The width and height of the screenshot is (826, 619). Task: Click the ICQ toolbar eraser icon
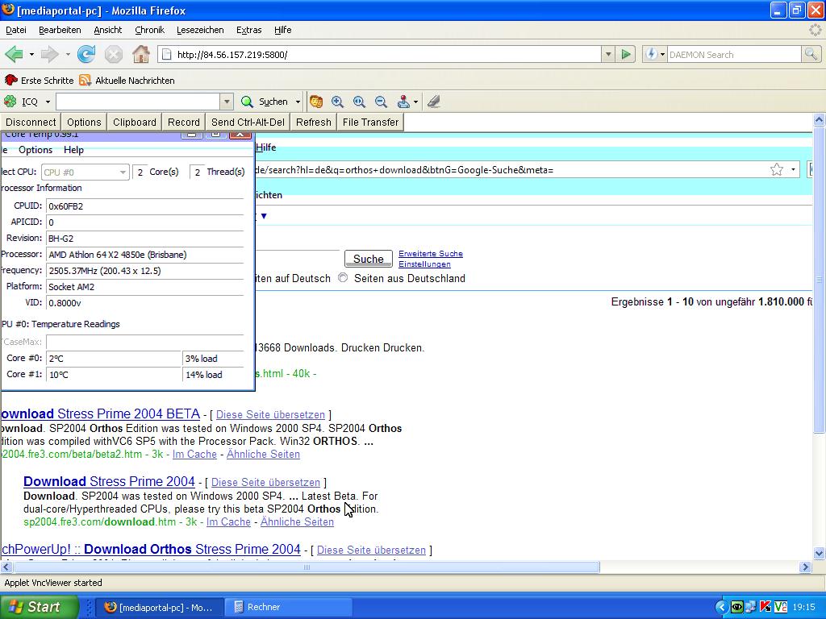click(433, 102)
